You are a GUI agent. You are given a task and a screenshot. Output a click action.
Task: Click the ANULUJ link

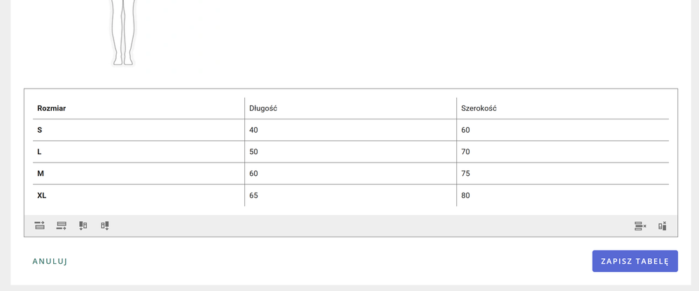(50, 262)
